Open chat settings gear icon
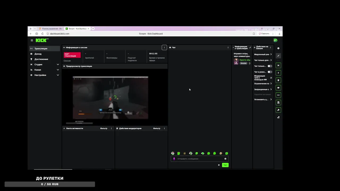Image resolution: width=340 pixels, height=191 pixels. pyautogui.click(x=219, y=165)
